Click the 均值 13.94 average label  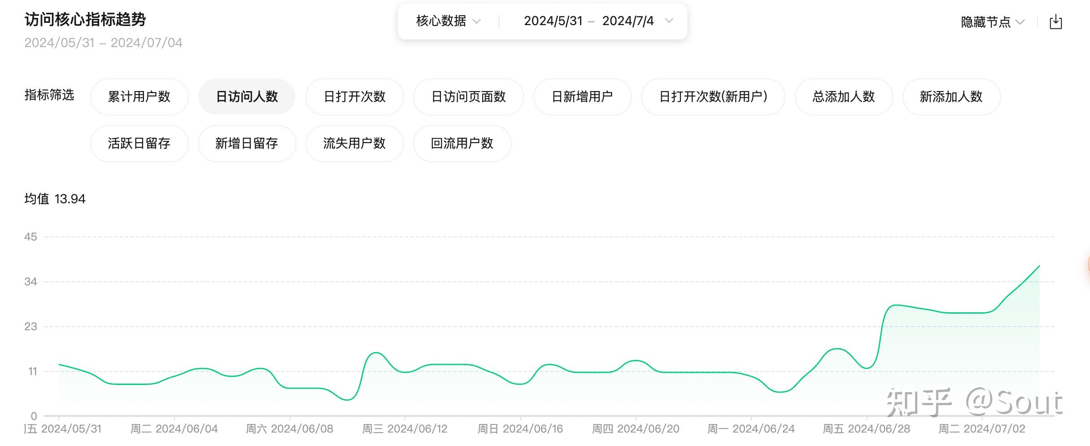[55, 199]
